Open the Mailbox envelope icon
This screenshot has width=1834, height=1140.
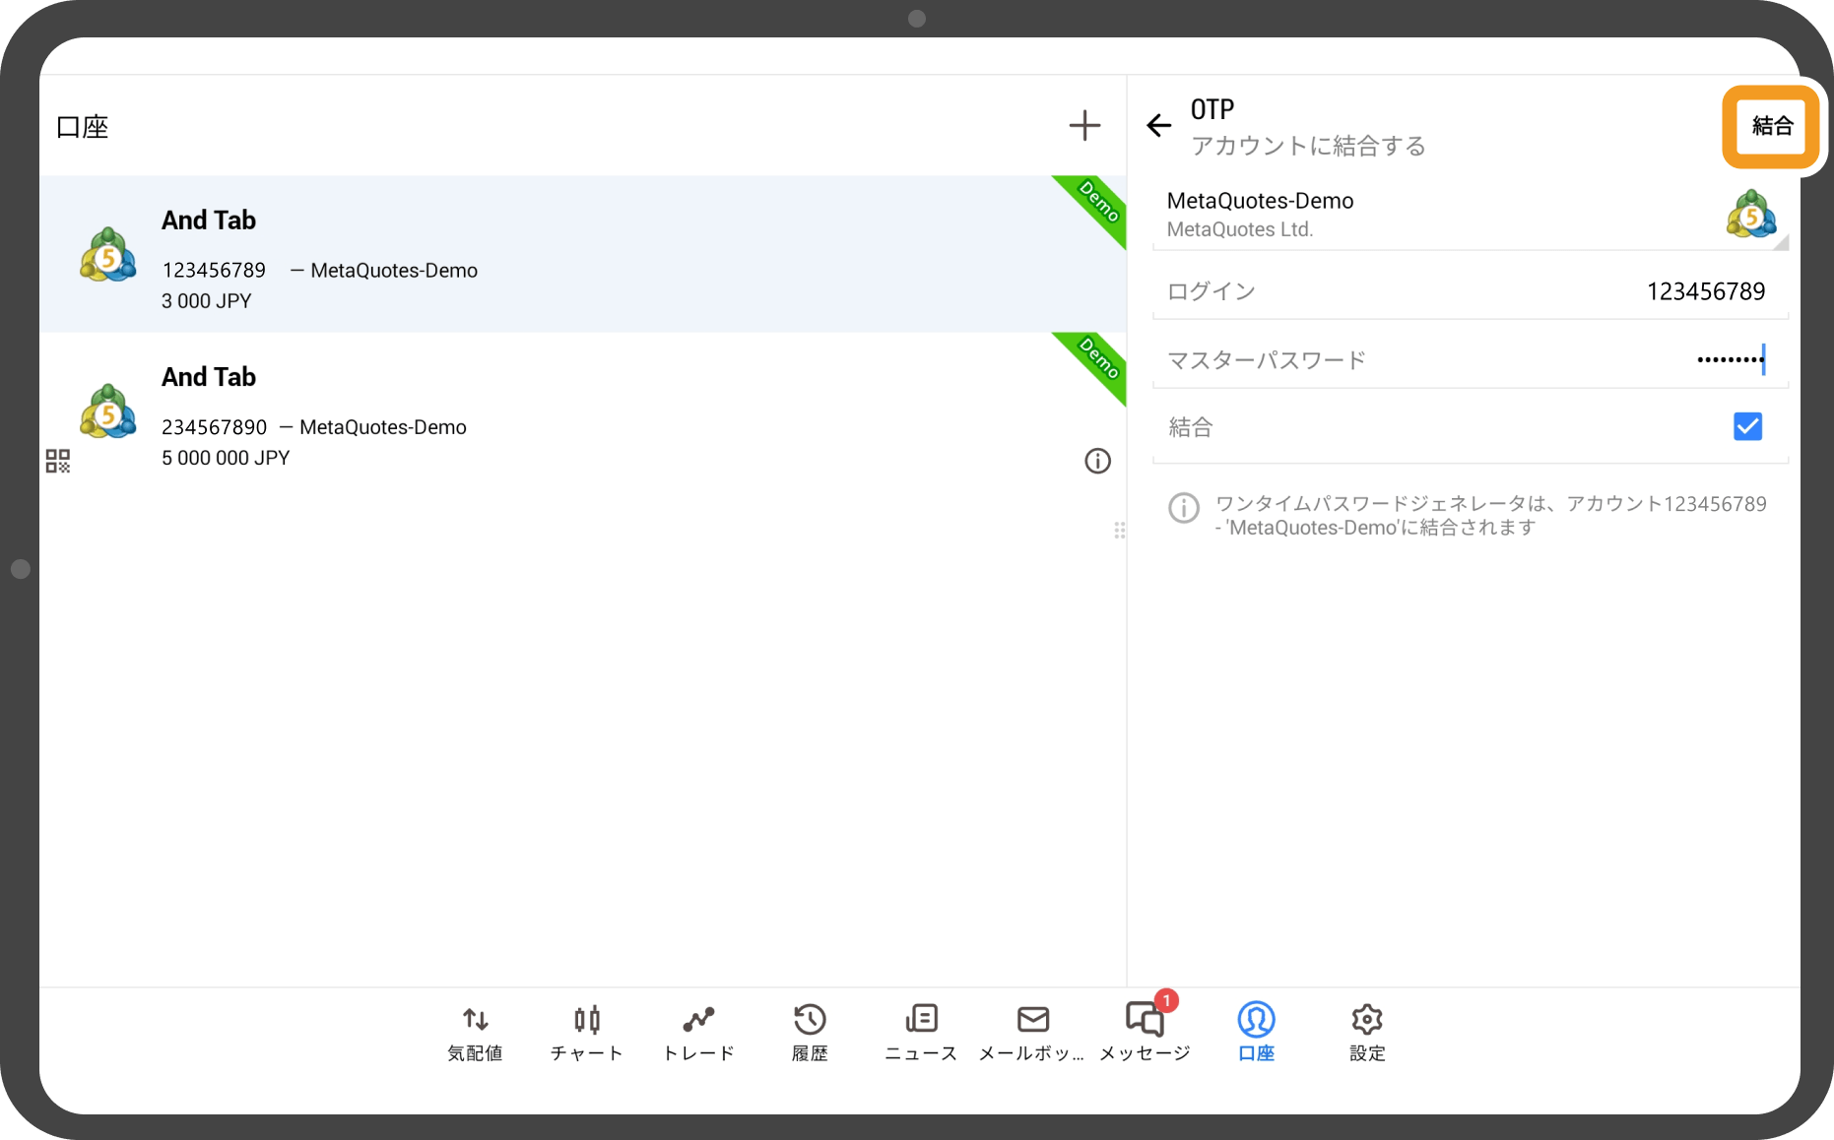[x=1032, y=1031]
